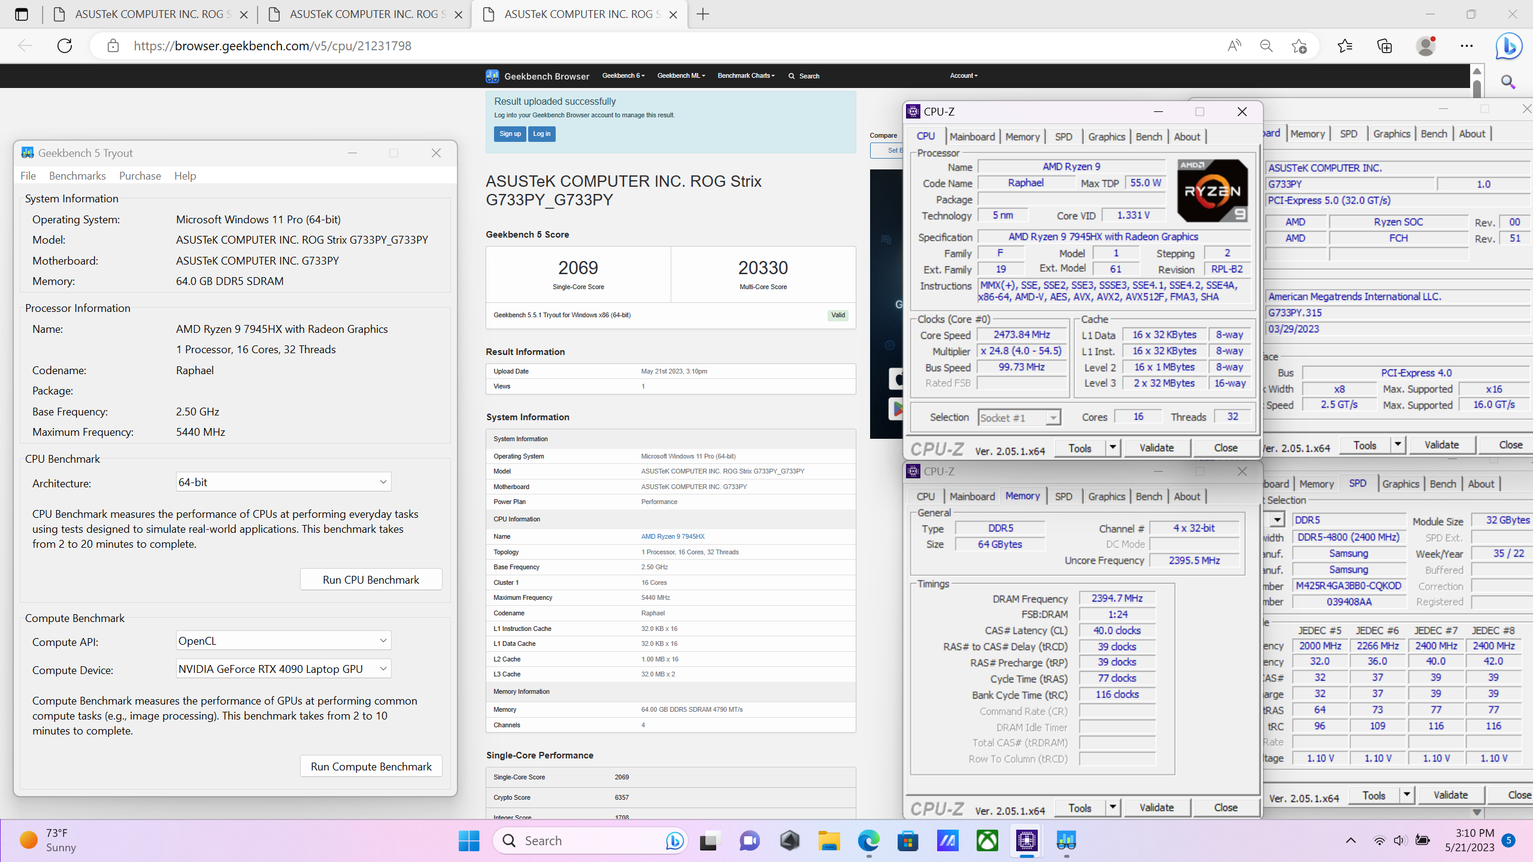Click the Log in button

tap(541, 134)
